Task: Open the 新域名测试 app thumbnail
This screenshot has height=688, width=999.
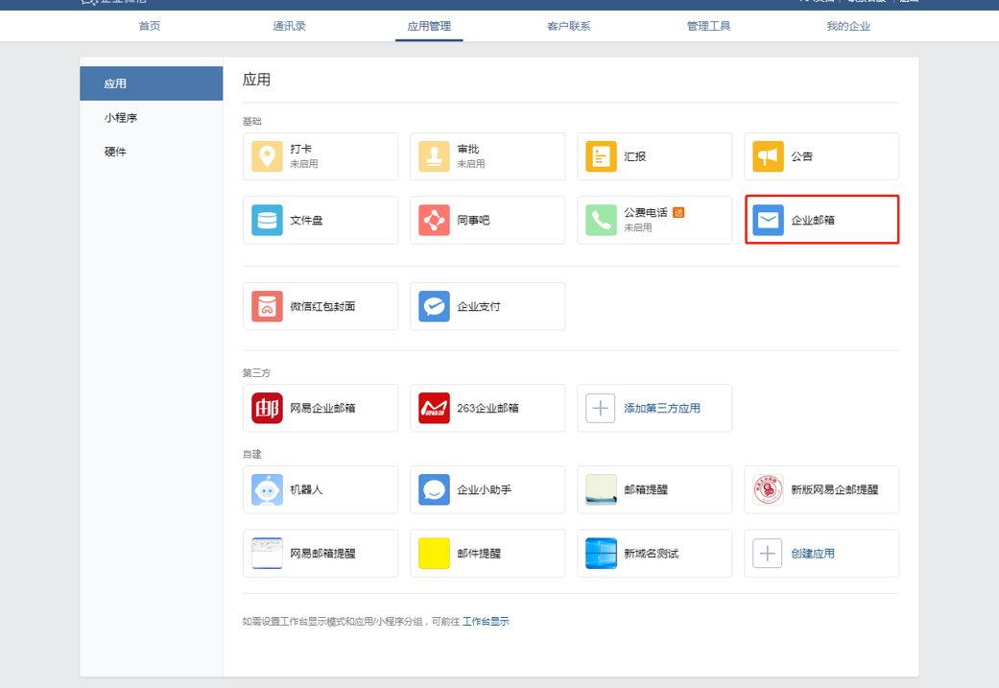Action: tap(601, 554)
